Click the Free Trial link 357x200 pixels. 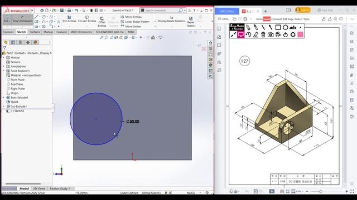tap(325, 11)
